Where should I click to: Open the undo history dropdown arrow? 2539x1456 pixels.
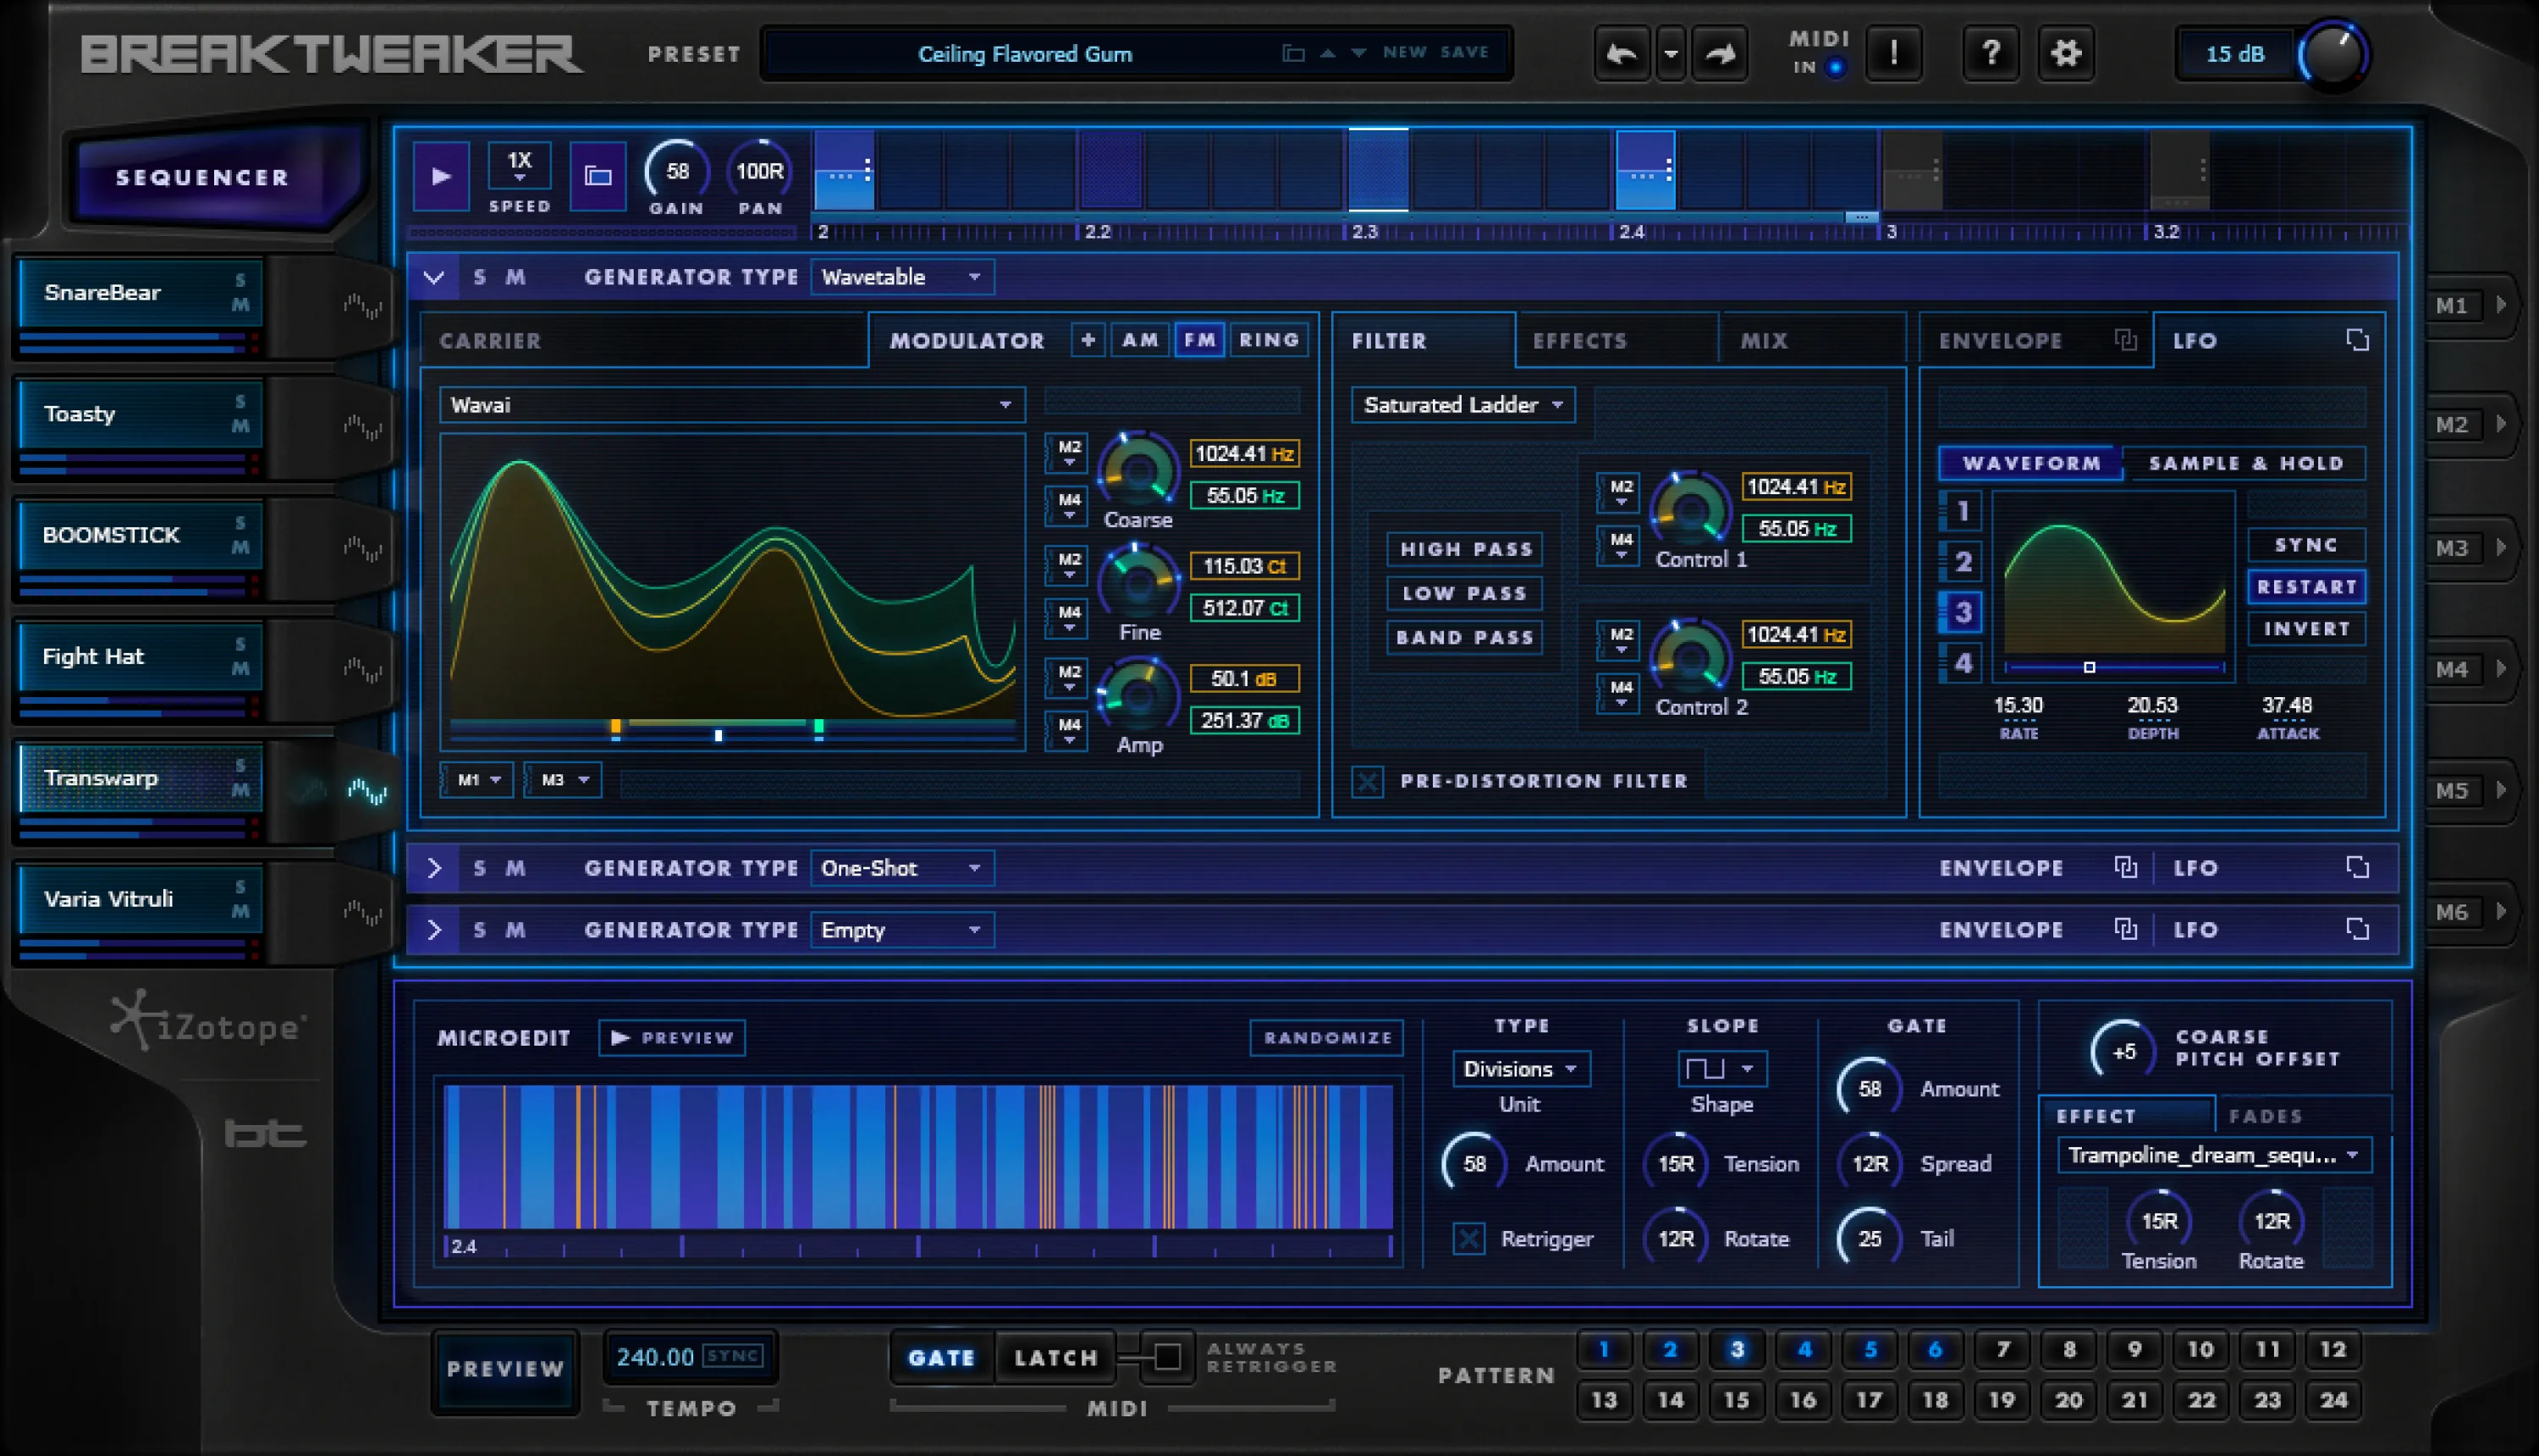click(1671, 54)
